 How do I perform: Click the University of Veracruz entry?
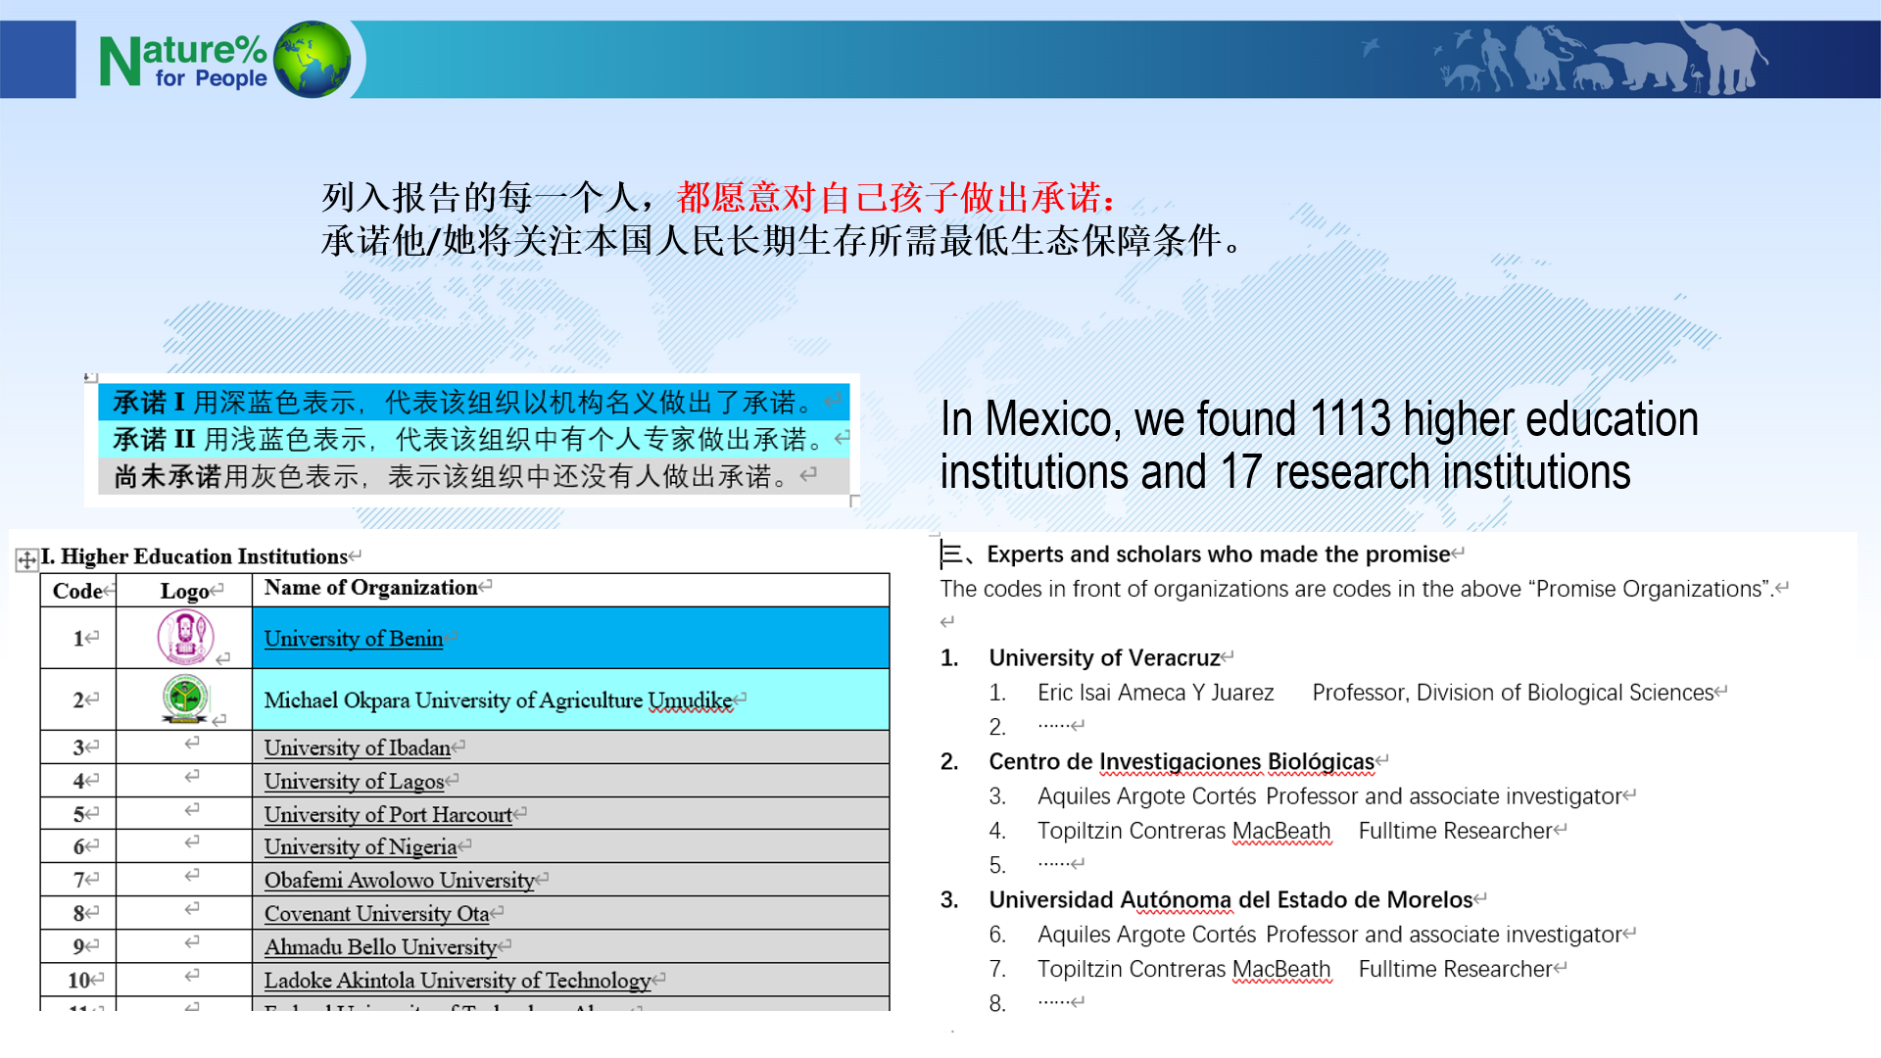click(1104, 657)
